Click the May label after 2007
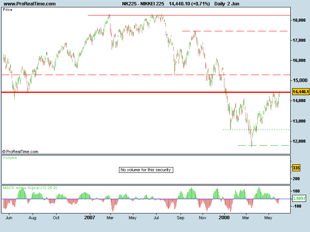 point(133,218)
